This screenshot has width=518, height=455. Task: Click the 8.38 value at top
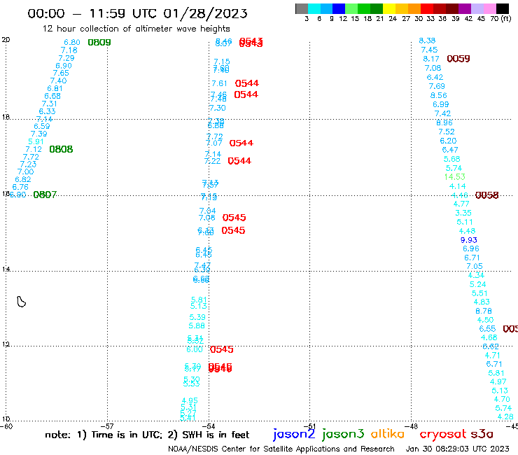pos(427,41)
